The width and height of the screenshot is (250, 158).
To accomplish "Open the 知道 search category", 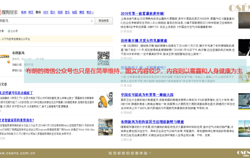I will [x=46, y=12].
